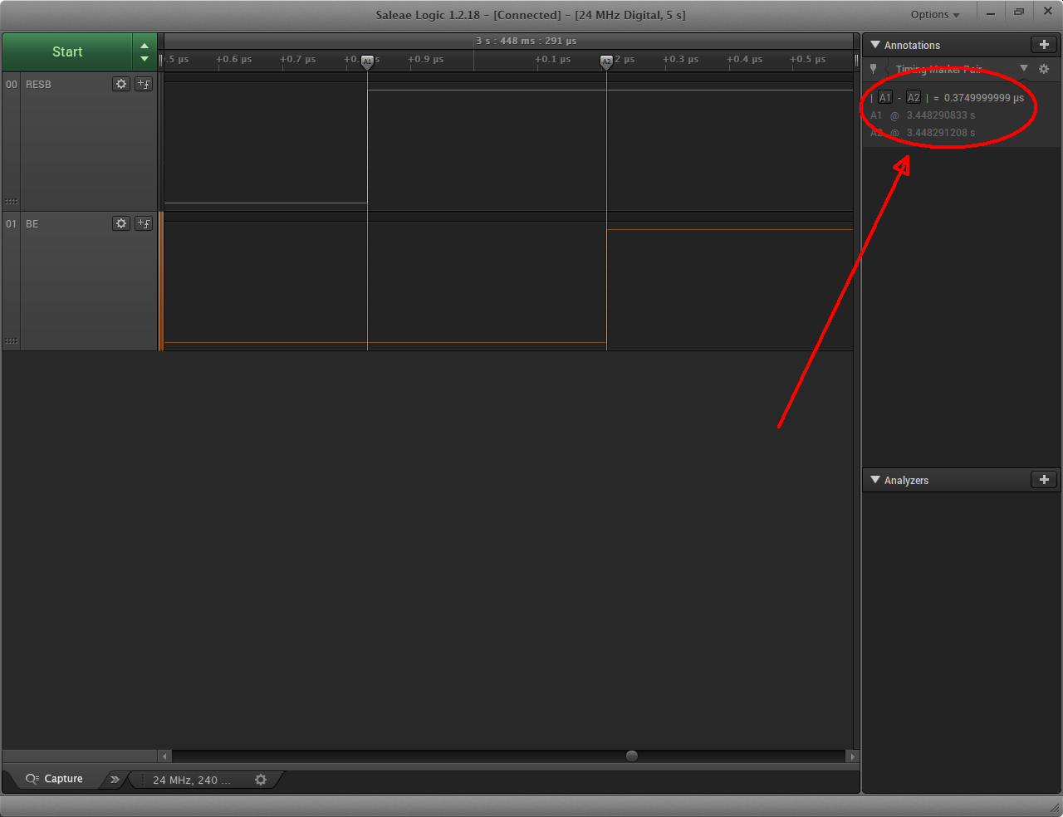Click the gear icon on 24 MHz tab
Screen dimensions: 1063x817
(261, 780)
